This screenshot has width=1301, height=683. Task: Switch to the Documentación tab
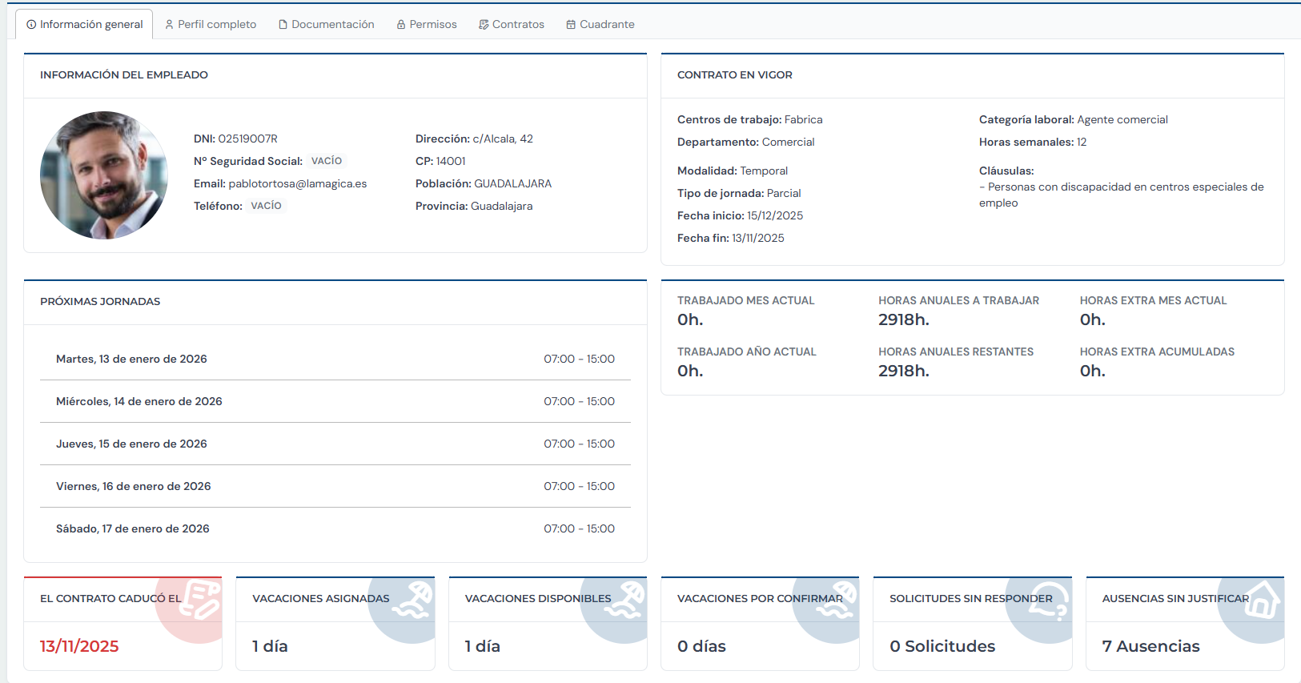point(326,25)
